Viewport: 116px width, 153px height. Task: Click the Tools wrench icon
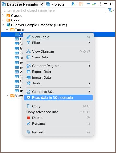click(x=29, y=83)
